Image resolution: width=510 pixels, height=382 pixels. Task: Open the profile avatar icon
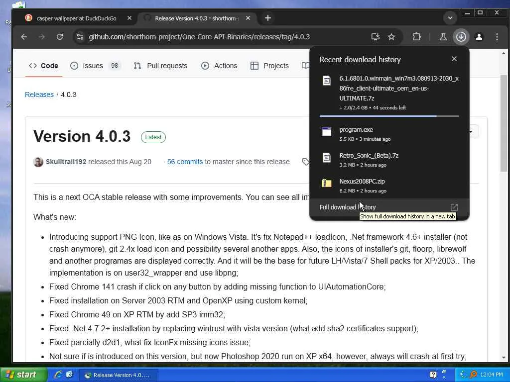tap(479, 37)
